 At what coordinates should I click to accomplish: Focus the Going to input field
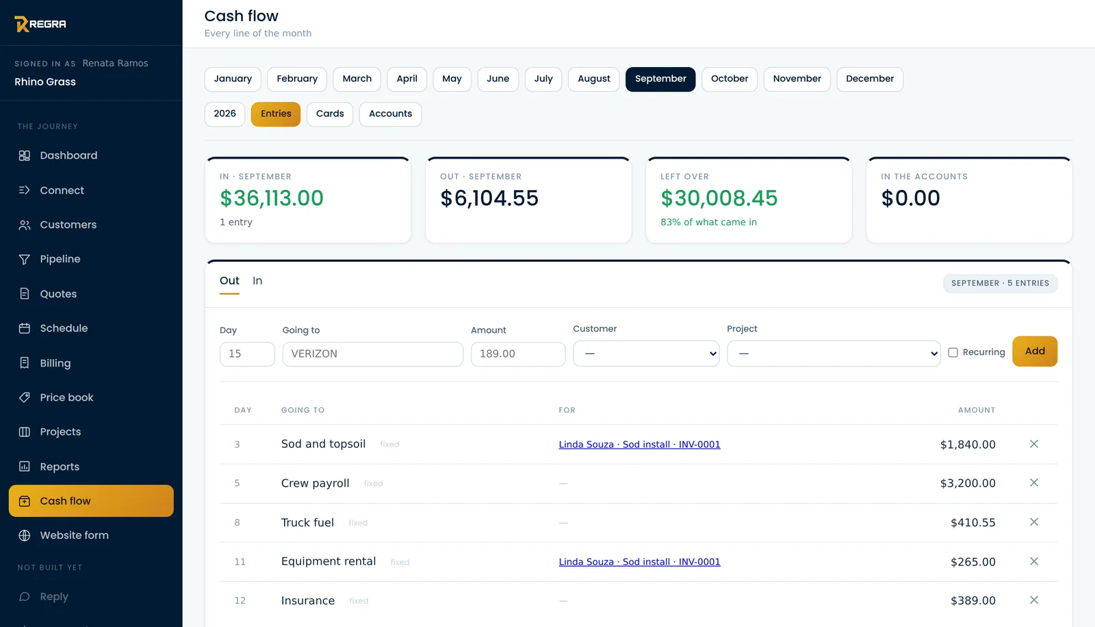point(372,354)
